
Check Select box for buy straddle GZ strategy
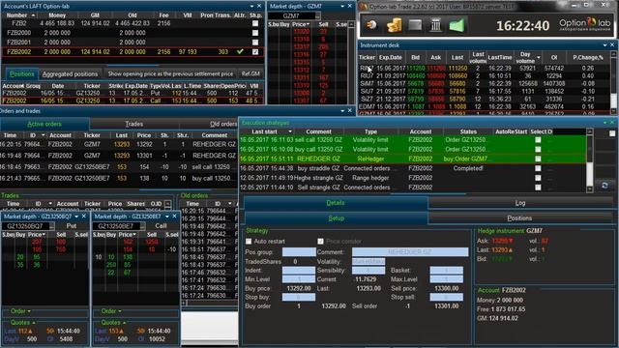point(538,168)
